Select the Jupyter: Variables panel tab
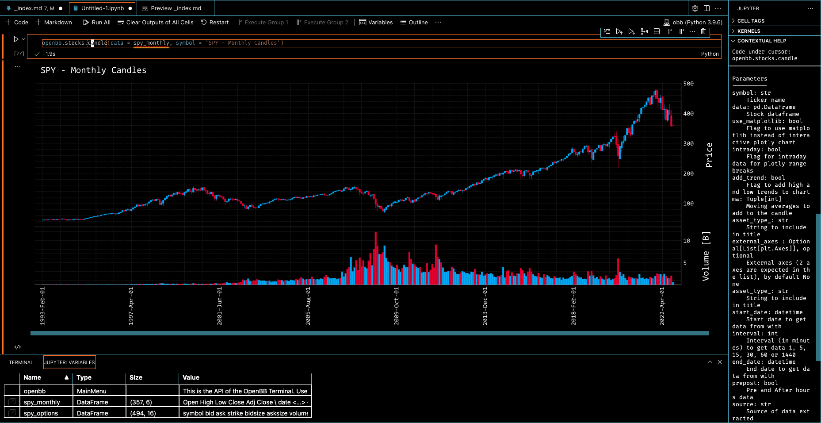The height and width of the screenshot is (423, 821). tap(69, 362)
